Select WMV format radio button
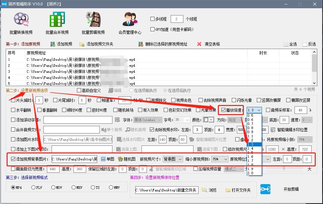 click(x=111, y=187)
